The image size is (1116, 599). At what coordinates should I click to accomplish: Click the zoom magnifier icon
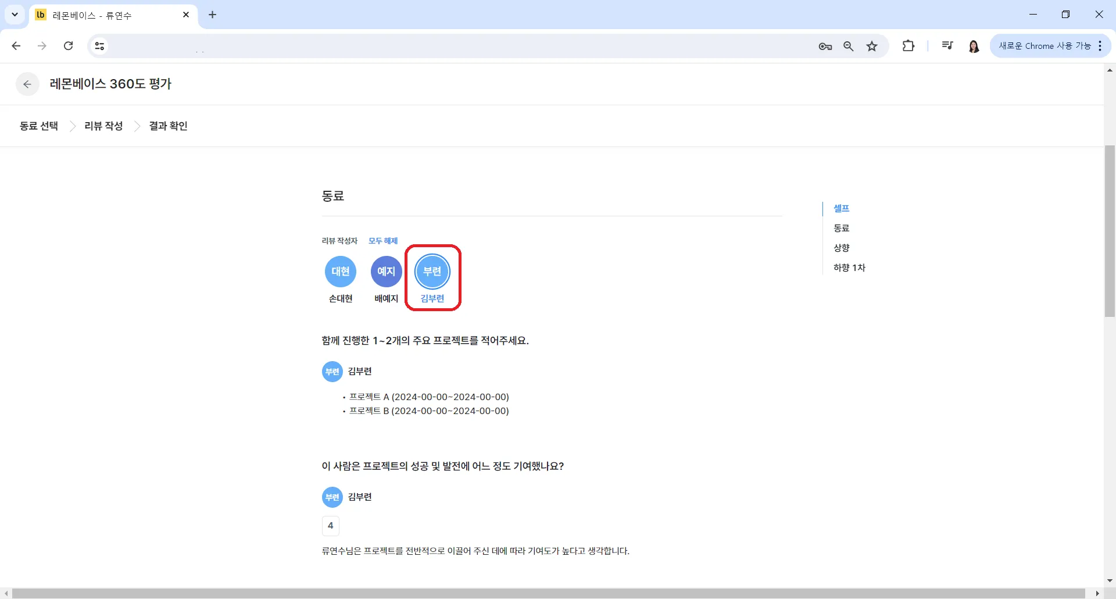[849, 47]
